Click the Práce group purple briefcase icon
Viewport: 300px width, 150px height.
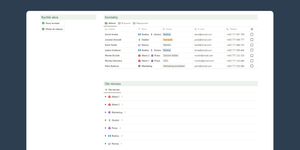coord(110,128)
